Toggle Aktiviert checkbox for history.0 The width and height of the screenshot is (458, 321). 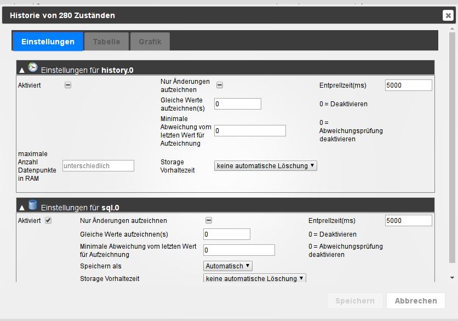coord(68,85)
